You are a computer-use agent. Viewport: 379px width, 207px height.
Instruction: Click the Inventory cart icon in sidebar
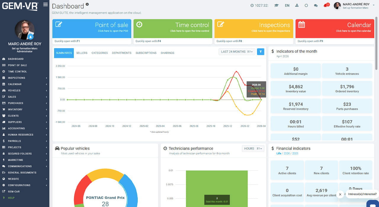(x=4, y=109)
